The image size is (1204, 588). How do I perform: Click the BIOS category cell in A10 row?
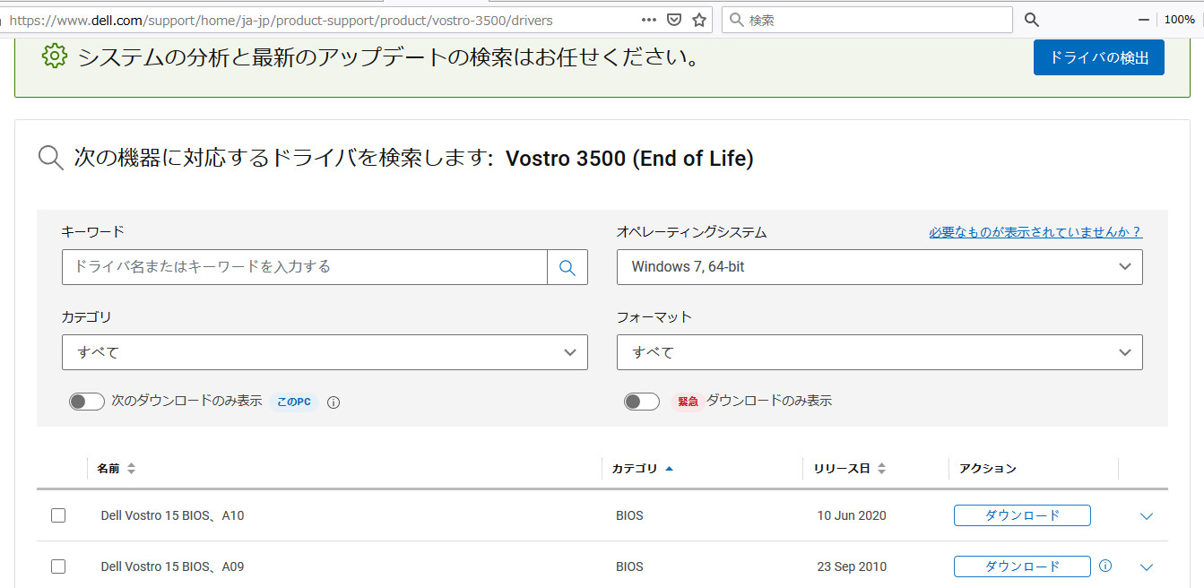click(629, 515)
